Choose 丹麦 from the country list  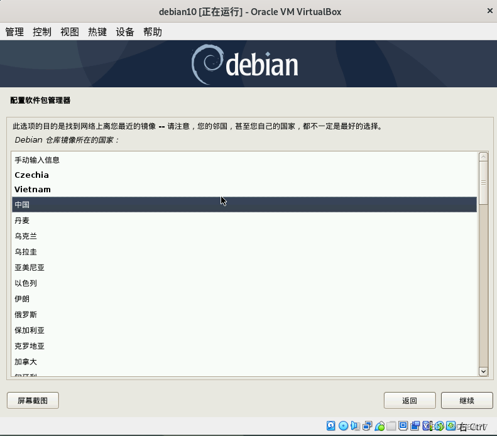[244, 221]
